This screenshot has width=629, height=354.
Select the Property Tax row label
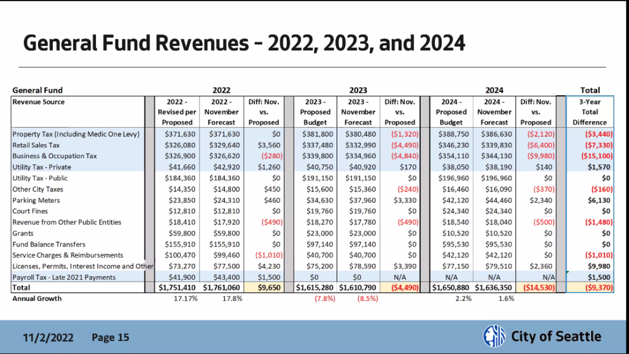pyautogui.click(x=76, y=134)
